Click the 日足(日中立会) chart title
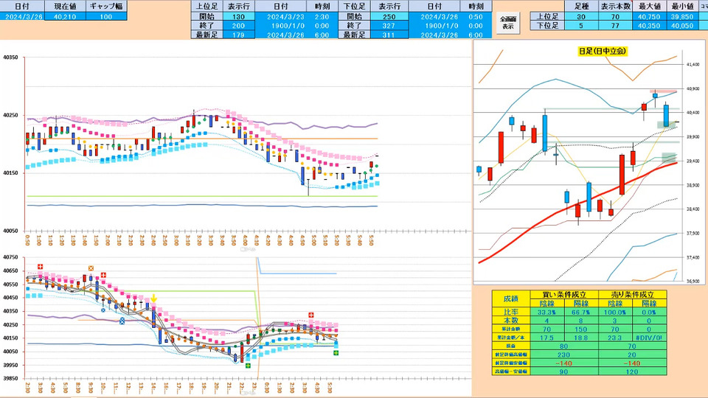Image resolution: width=708 pixels, height=398 pixels. (x=603, y=51)
